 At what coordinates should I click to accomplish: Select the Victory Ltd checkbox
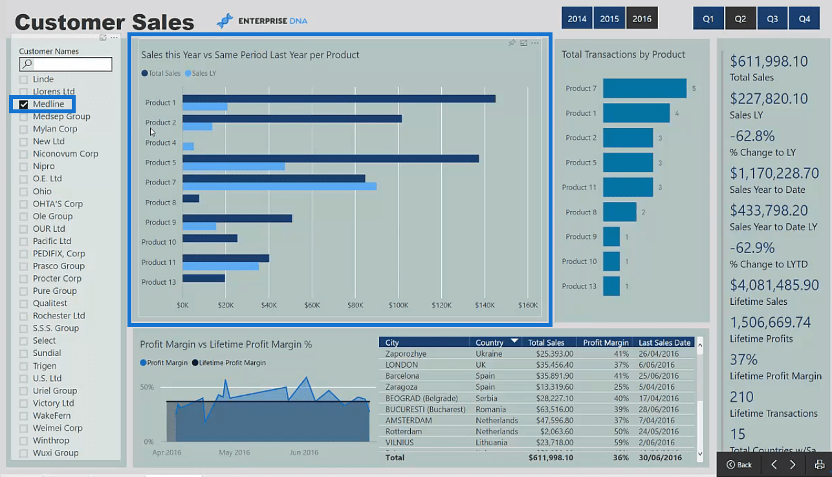pyautogui.click(x=24, y=403)
